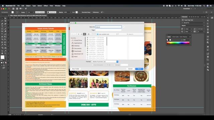Image resolution: width=214 pixels, height=120 pixels.
Task: Select the Selection tool (black arrow)
Action: [x=2, y=18]
